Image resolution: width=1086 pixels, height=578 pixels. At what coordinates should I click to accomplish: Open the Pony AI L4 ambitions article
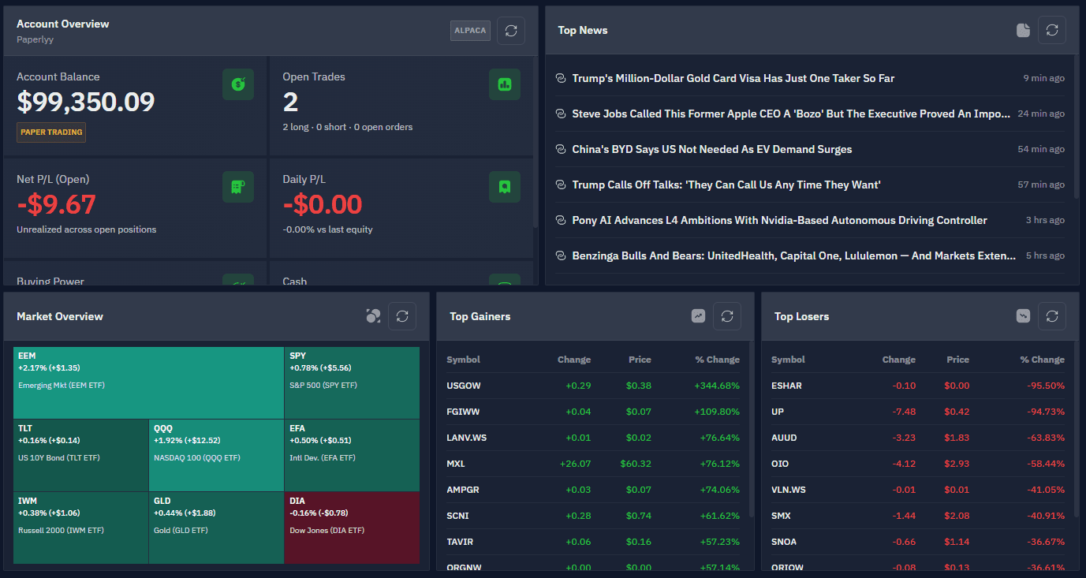tap(780, 220)
